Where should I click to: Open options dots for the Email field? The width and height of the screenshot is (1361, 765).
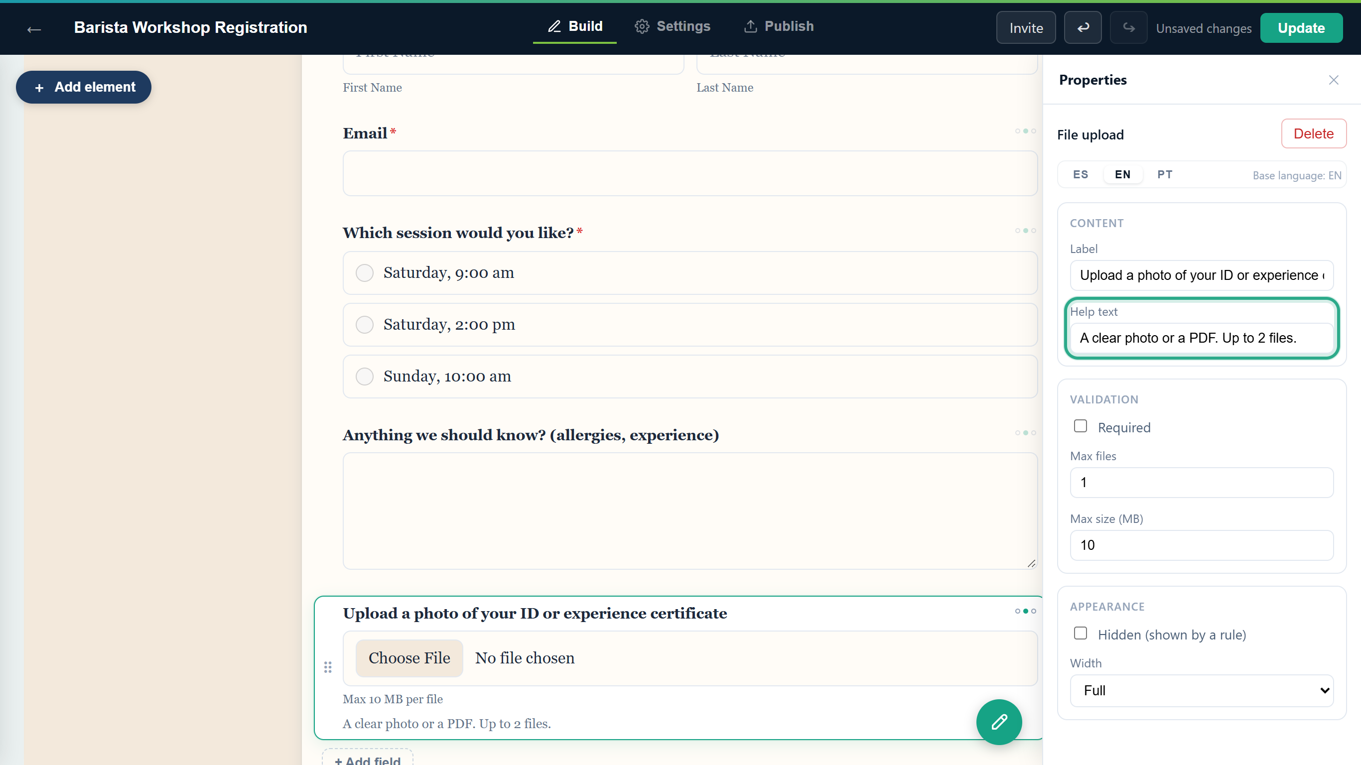(1026, 131)
